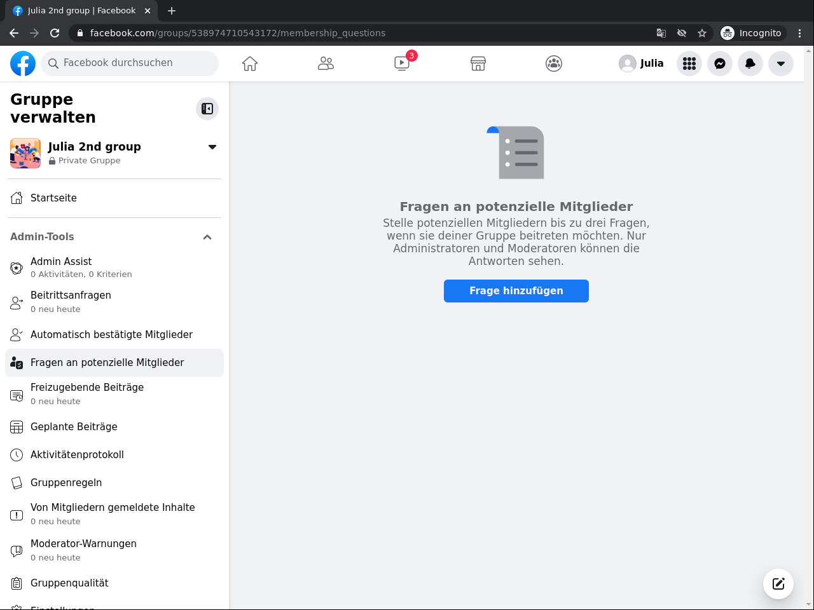Screen dimensions: 814x610
Task: Reload the page with the refresh icon
Action: [55, 33]
